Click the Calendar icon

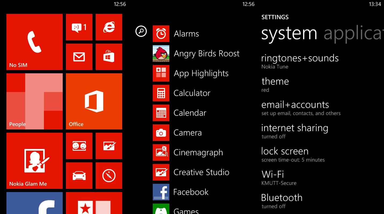click(x=161, y=113)
